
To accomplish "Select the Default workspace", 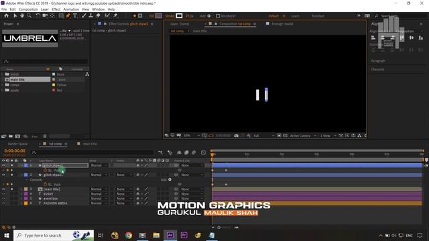I will pyautogui.click(x=273, y=16).
